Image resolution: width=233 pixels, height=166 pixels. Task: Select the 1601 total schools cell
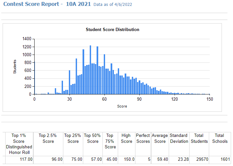pos(220,159)
